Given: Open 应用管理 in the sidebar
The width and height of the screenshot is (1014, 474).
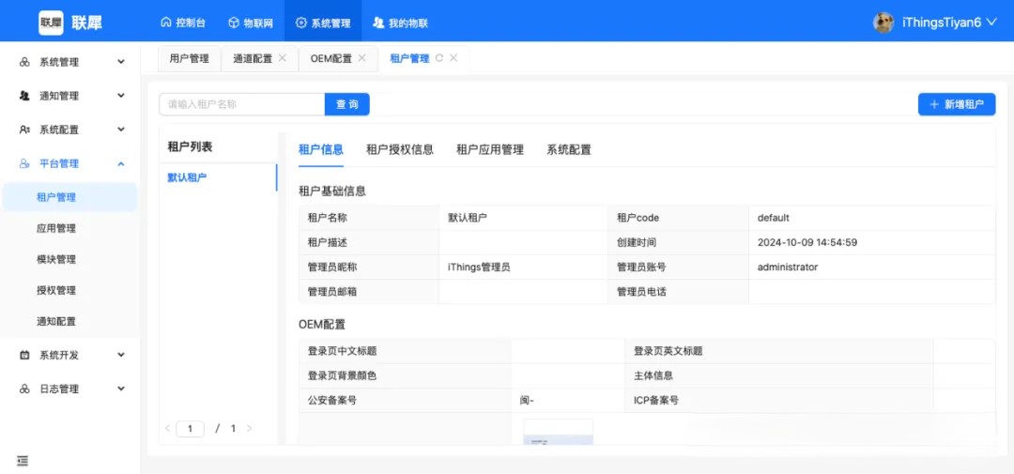Looking at the screenshot, I should click(56, 228).
